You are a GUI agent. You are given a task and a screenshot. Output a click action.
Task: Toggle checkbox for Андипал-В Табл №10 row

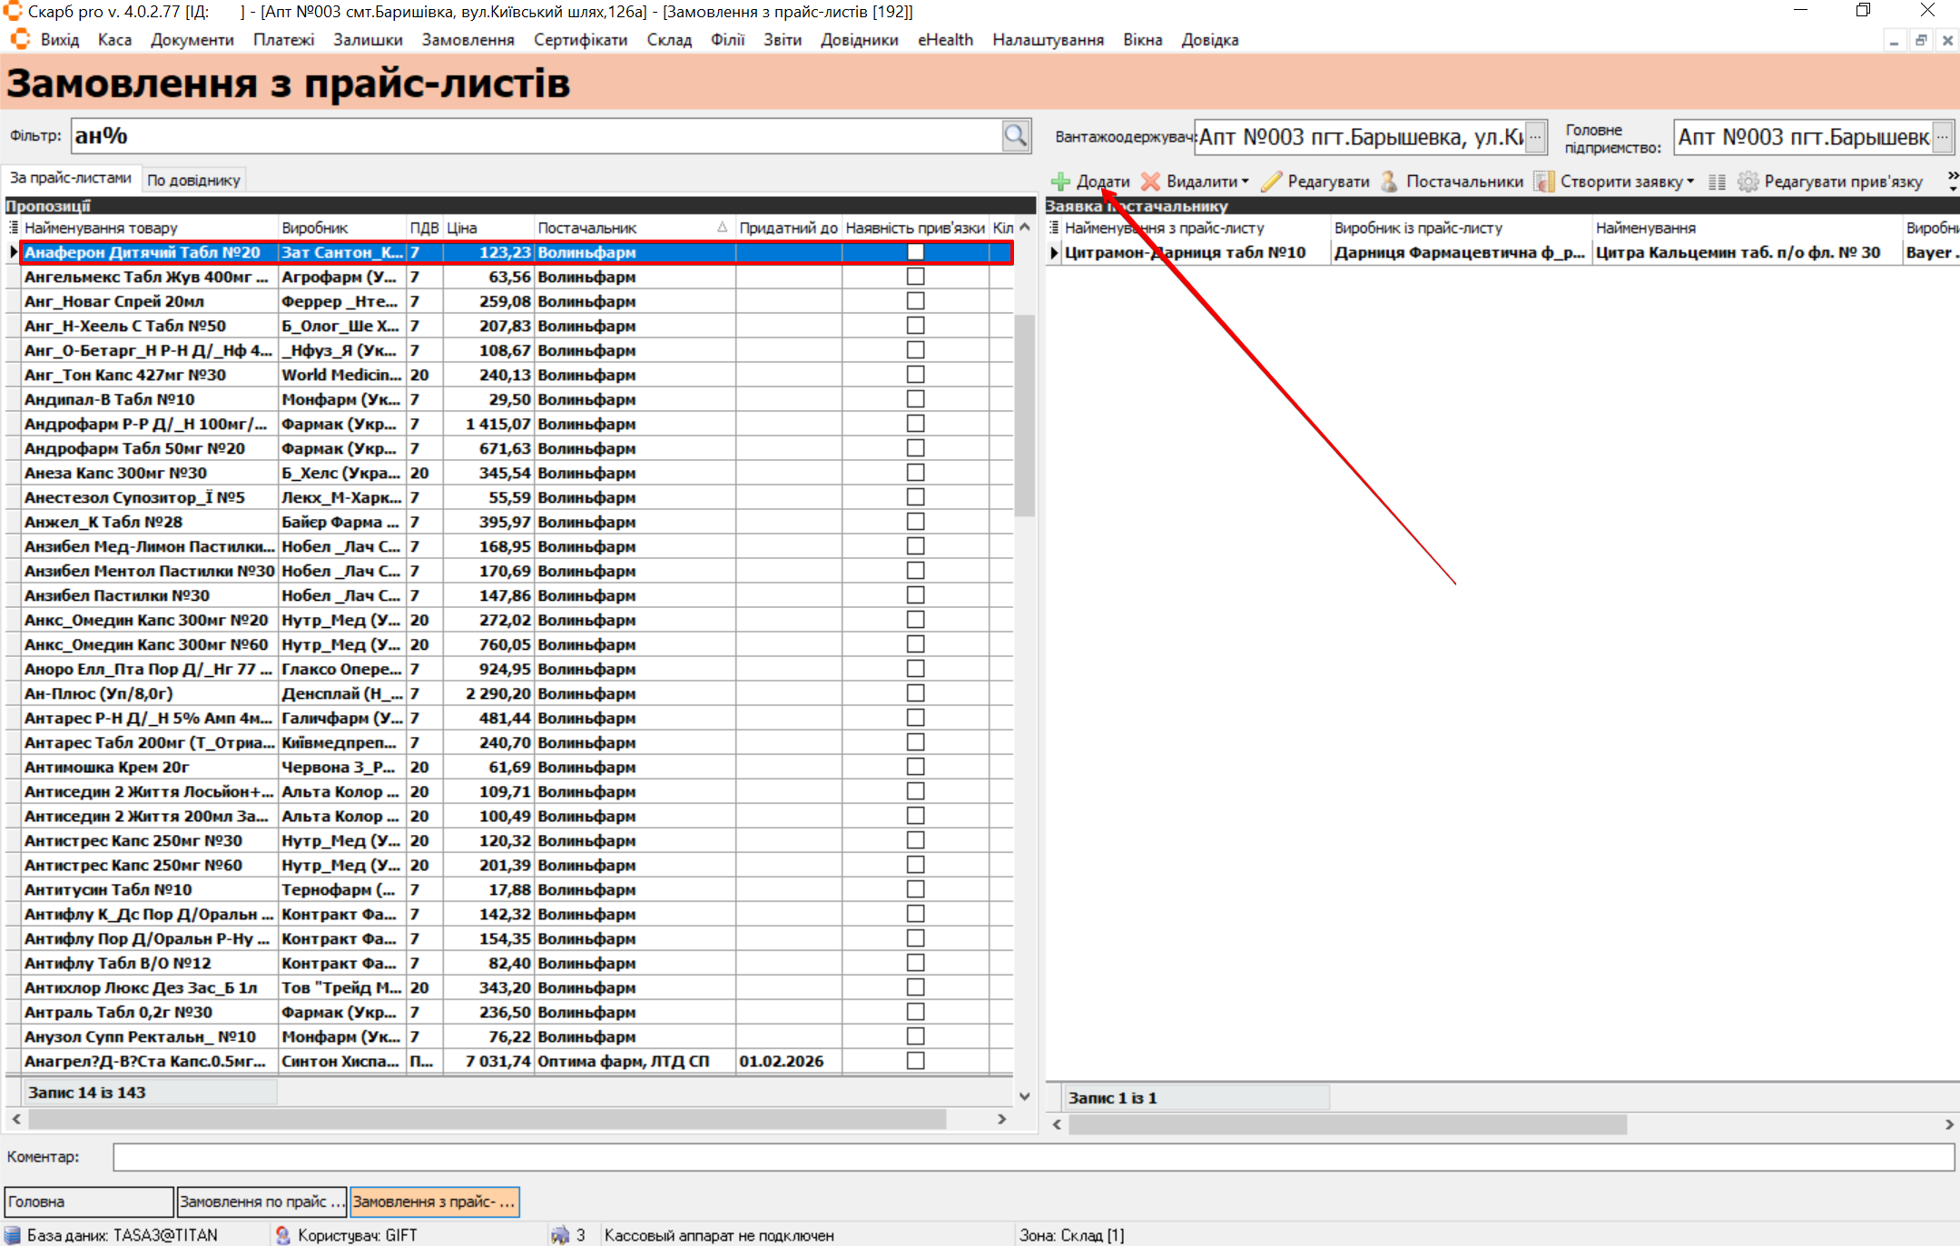915,399
